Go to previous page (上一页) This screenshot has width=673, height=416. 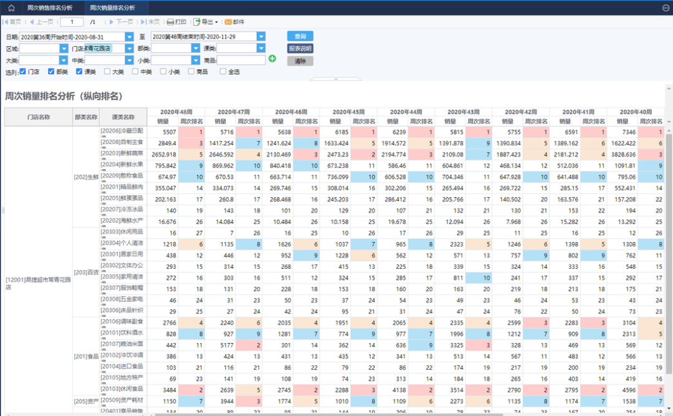coord(41,22)
